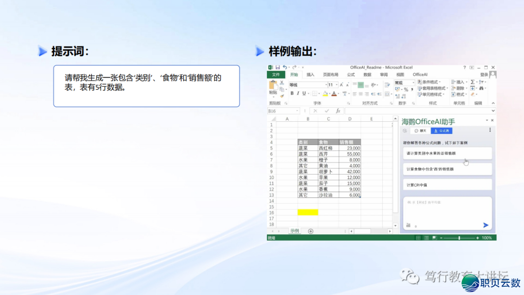Toggle Bold formatting in the ribbon

coord(292,94)
